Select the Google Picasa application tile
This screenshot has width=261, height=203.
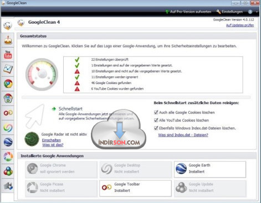point(62,189)
